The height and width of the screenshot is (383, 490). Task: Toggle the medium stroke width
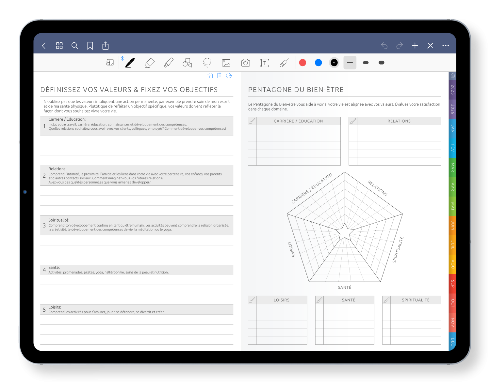(x=366, y=63)
